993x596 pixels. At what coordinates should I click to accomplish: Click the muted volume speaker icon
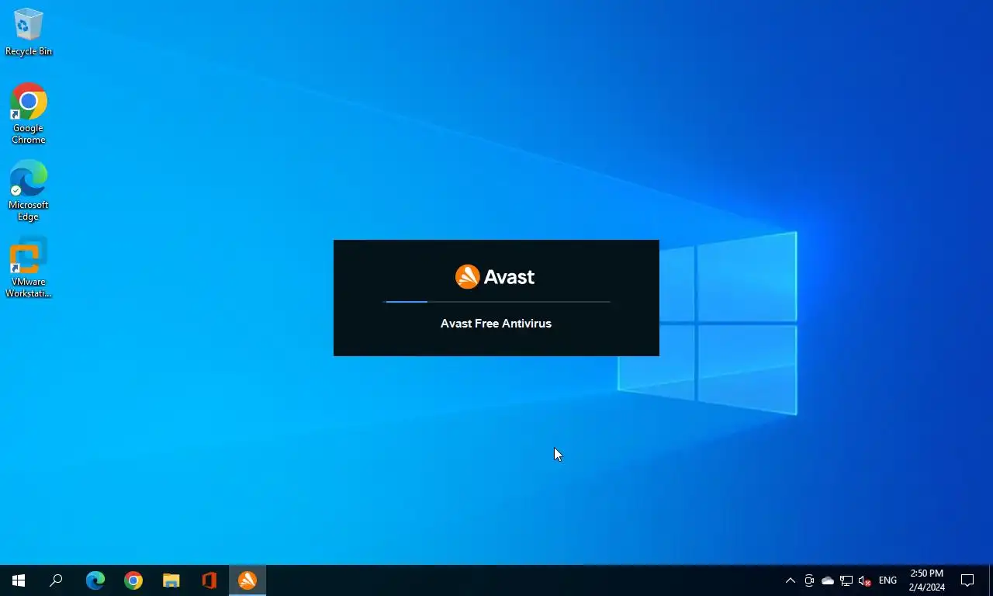coord(865,580)
